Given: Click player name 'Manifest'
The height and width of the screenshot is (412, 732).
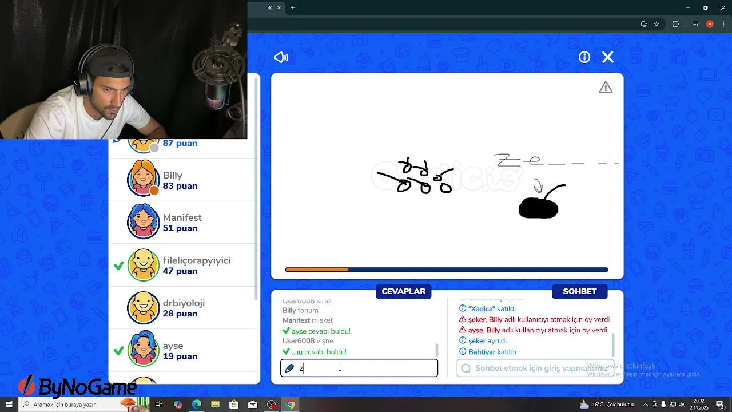Looking at the screenshot, I should tap(182, 218).
